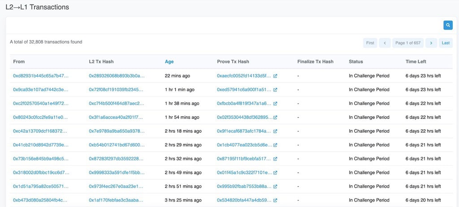Open prove tx hash 0x995b92fbab7553b88a

tap(244, 186)
